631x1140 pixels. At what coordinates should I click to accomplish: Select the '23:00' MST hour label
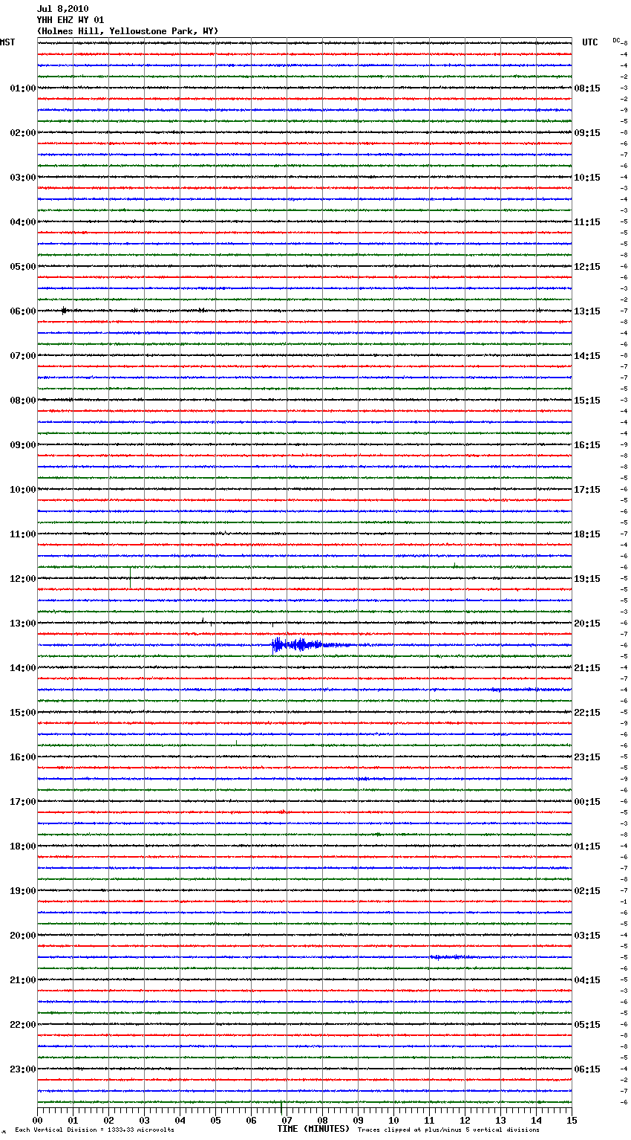[x=23, y=1069]
